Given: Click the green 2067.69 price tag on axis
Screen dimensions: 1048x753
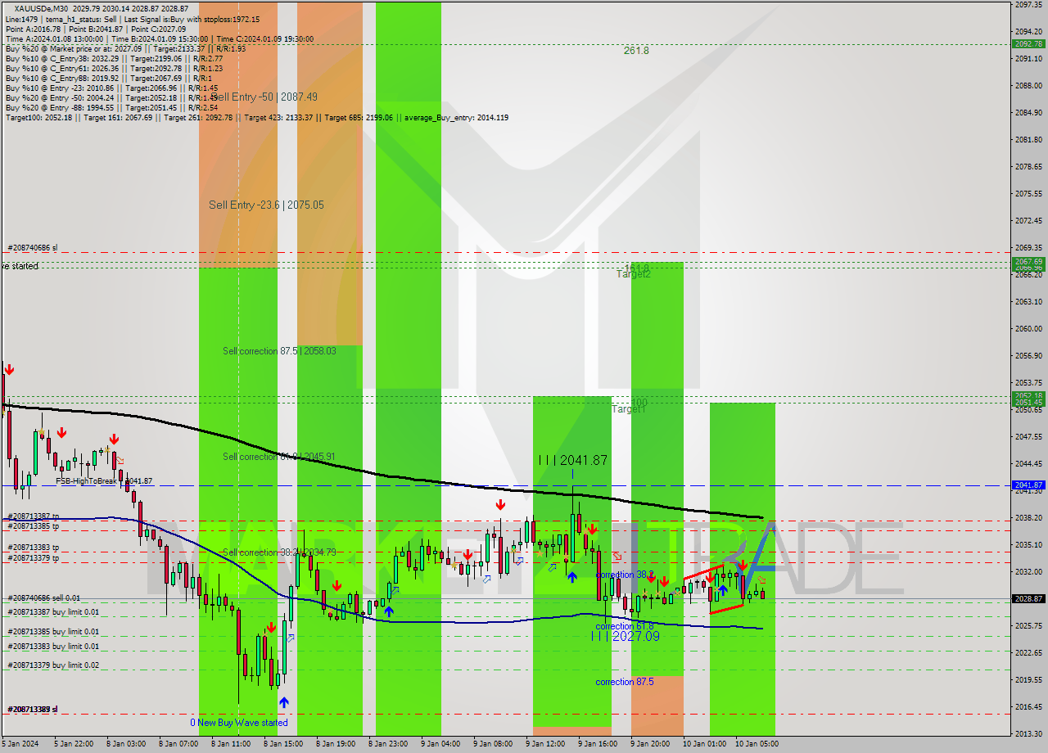Looking at the screenshot, I should point(1028,262).
